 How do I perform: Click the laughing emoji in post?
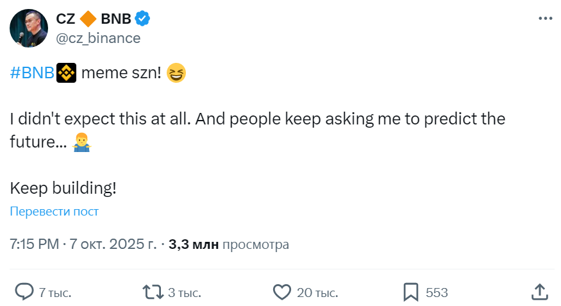pyautogui.click(x=176, y=74)
